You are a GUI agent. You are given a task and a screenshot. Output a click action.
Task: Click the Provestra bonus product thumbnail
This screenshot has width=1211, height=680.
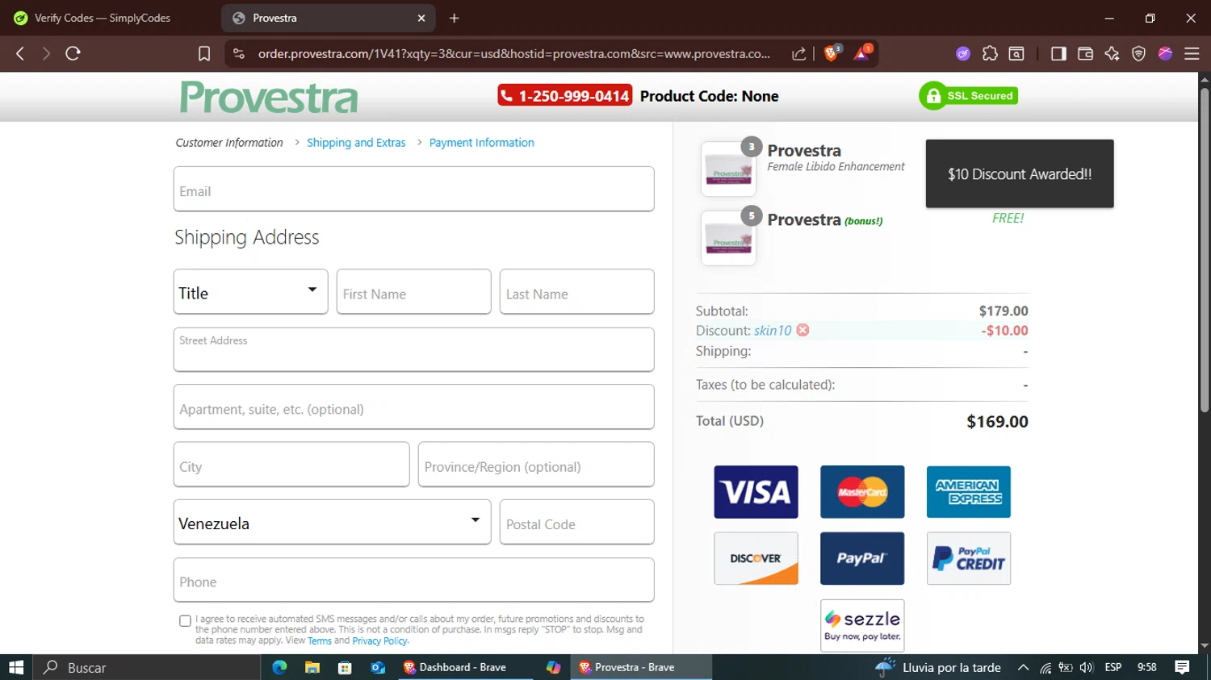click(x=728, y=239)
